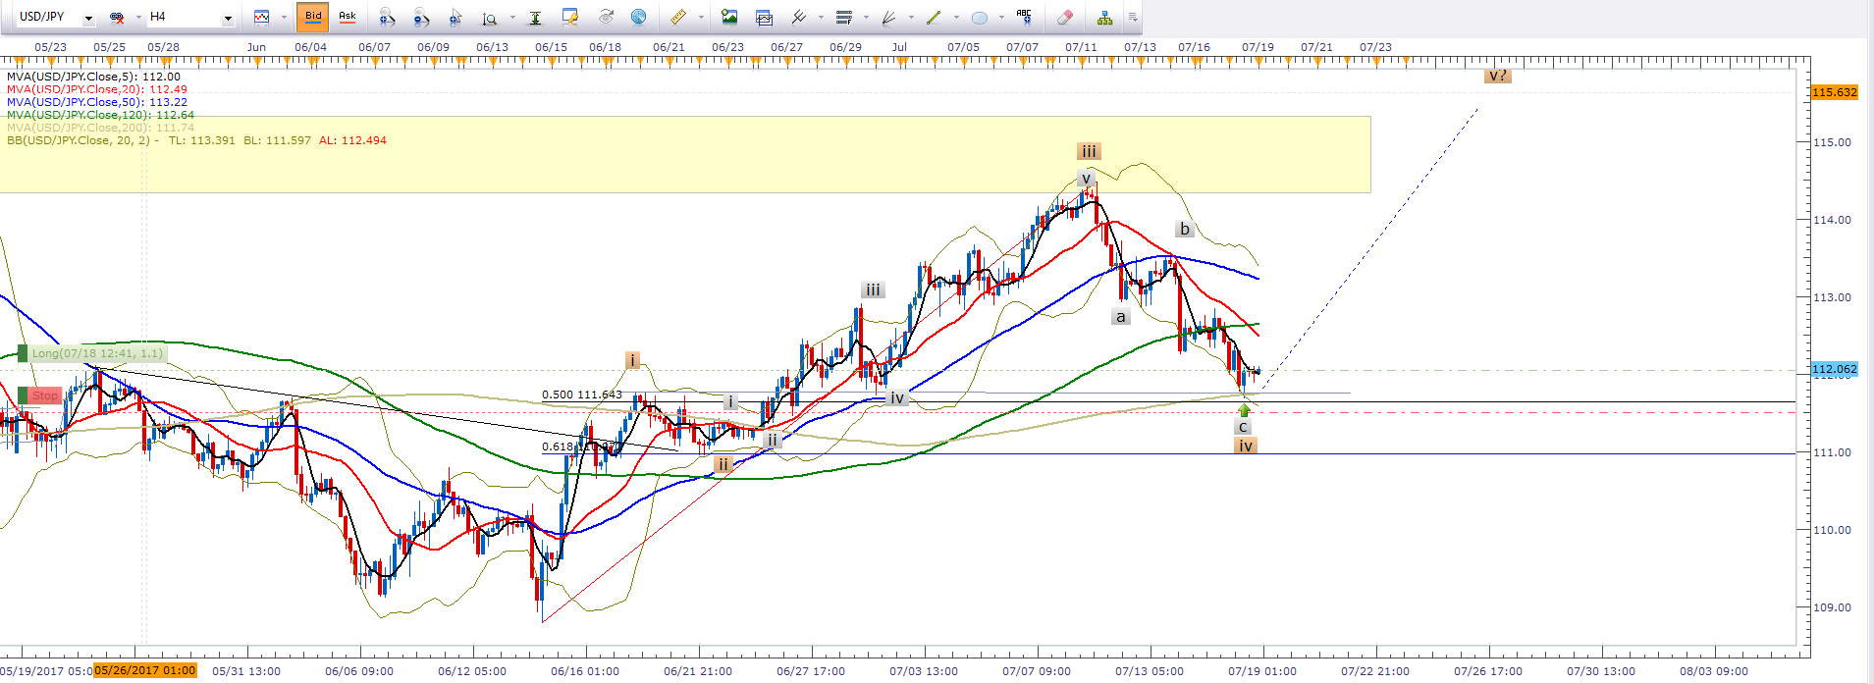This screenshot has width=1874, height=684.
Task: Click the red Stop order label
Action: pyautogui.click(x=45, y=395)
